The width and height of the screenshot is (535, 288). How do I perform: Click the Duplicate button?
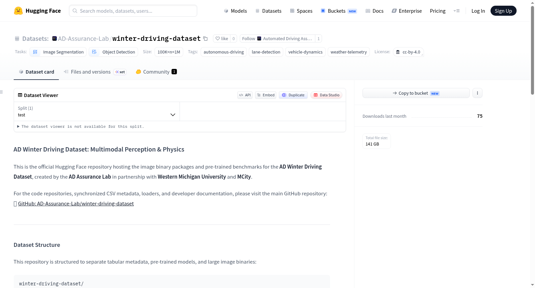coord(293,95)
